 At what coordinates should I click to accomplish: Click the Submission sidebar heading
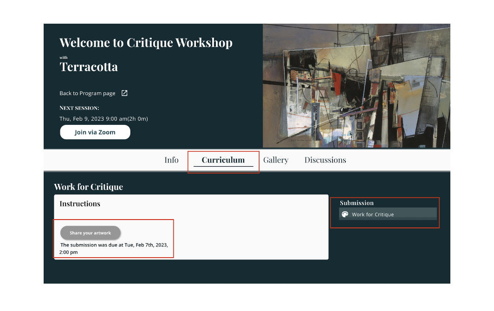[357, 203]
